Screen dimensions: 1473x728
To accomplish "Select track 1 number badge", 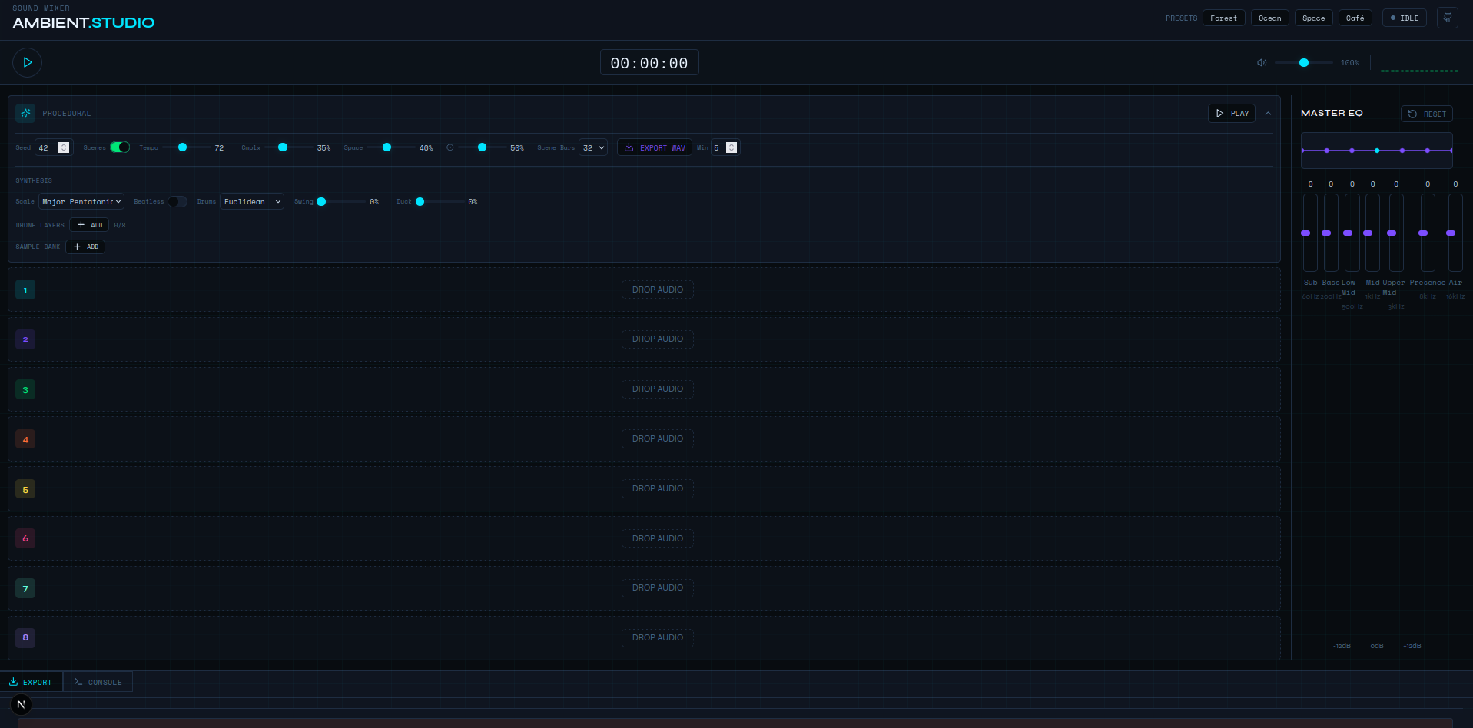I will point(25,290).
